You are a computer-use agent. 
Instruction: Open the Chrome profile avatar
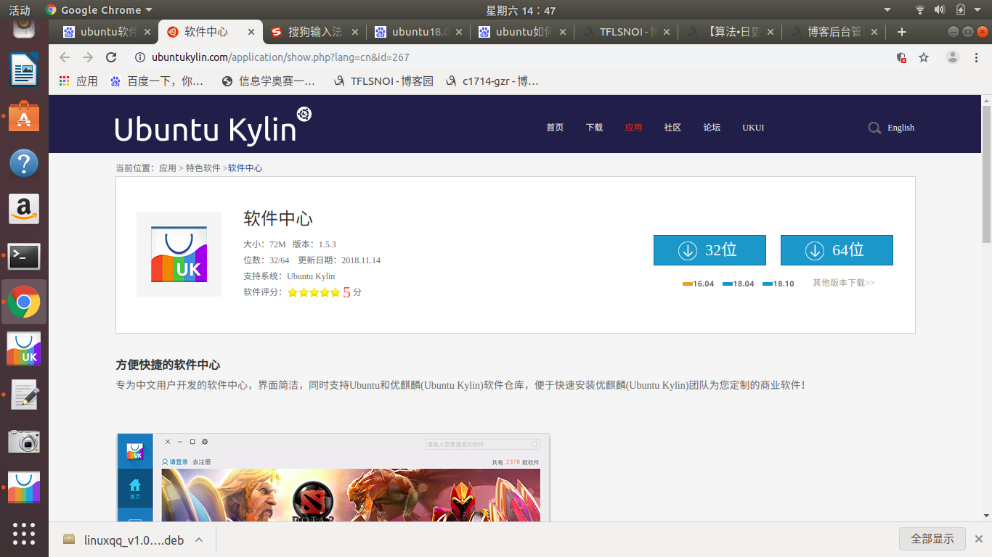click(953, 57)
